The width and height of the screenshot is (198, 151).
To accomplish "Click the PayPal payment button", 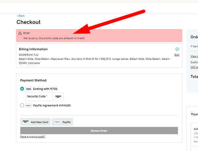I will (63, 122).
